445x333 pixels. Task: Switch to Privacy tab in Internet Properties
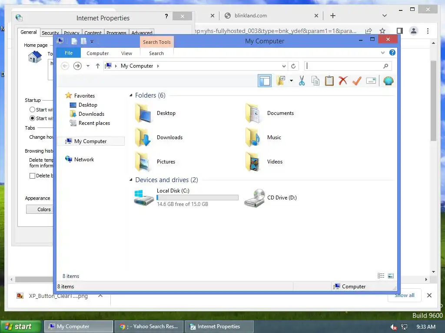(72, 33)
